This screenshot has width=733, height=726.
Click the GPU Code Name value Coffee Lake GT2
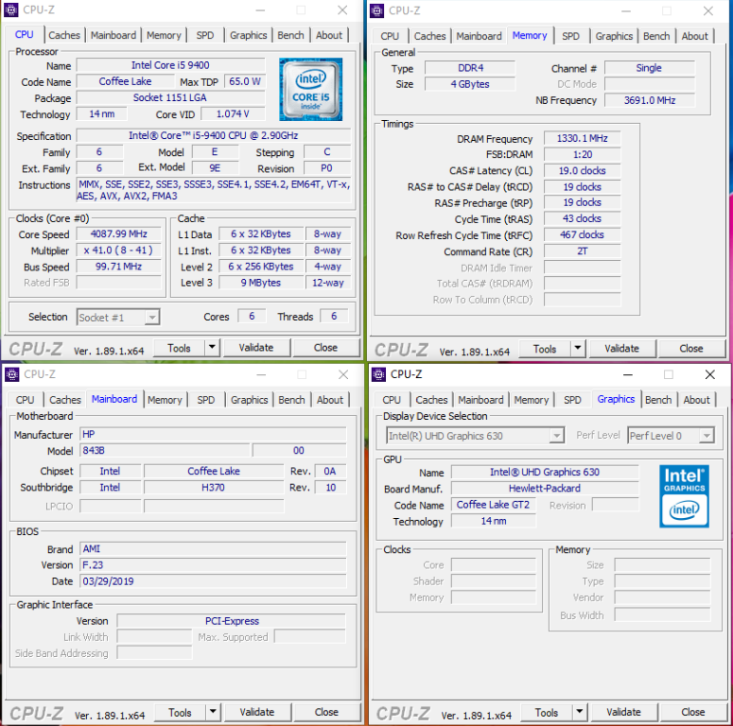click(493, 505)
